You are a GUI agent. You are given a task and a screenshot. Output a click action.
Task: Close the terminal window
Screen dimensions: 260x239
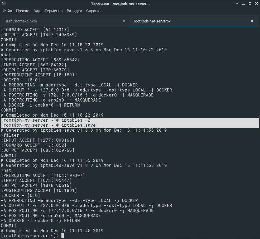tap(256, 3)
